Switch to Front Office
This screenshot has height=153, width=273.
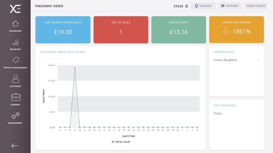[256, 6]
